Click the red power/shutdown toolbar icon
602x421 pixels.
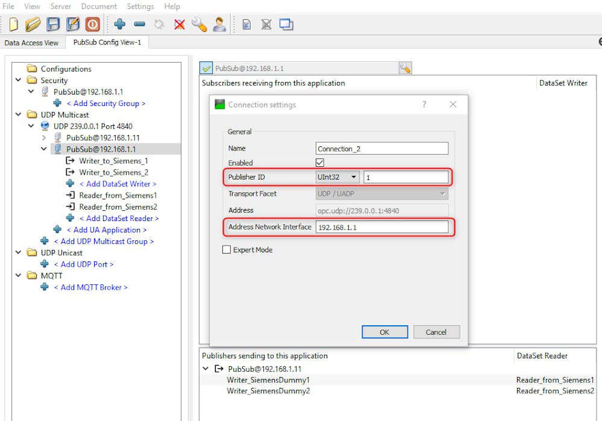(x=93, y=24)
